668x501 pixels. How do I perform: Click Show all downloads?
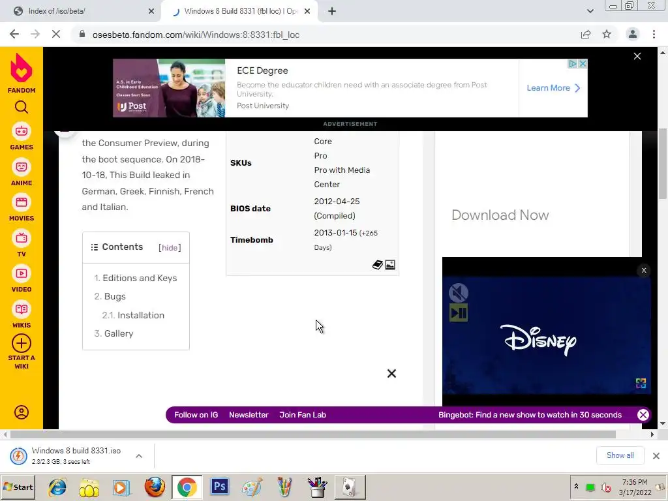620,455
